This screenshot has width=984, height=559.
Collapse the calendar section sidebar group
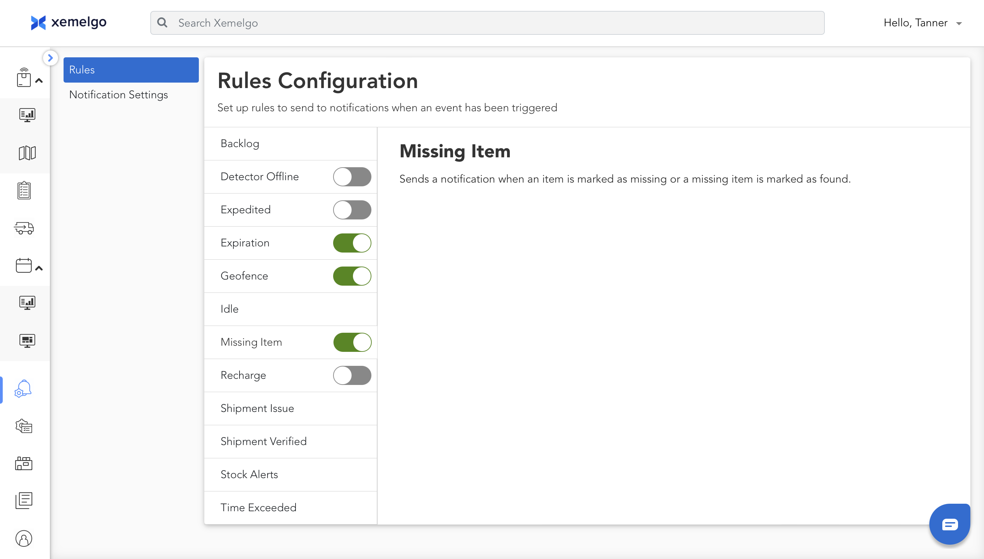point(39,268)
